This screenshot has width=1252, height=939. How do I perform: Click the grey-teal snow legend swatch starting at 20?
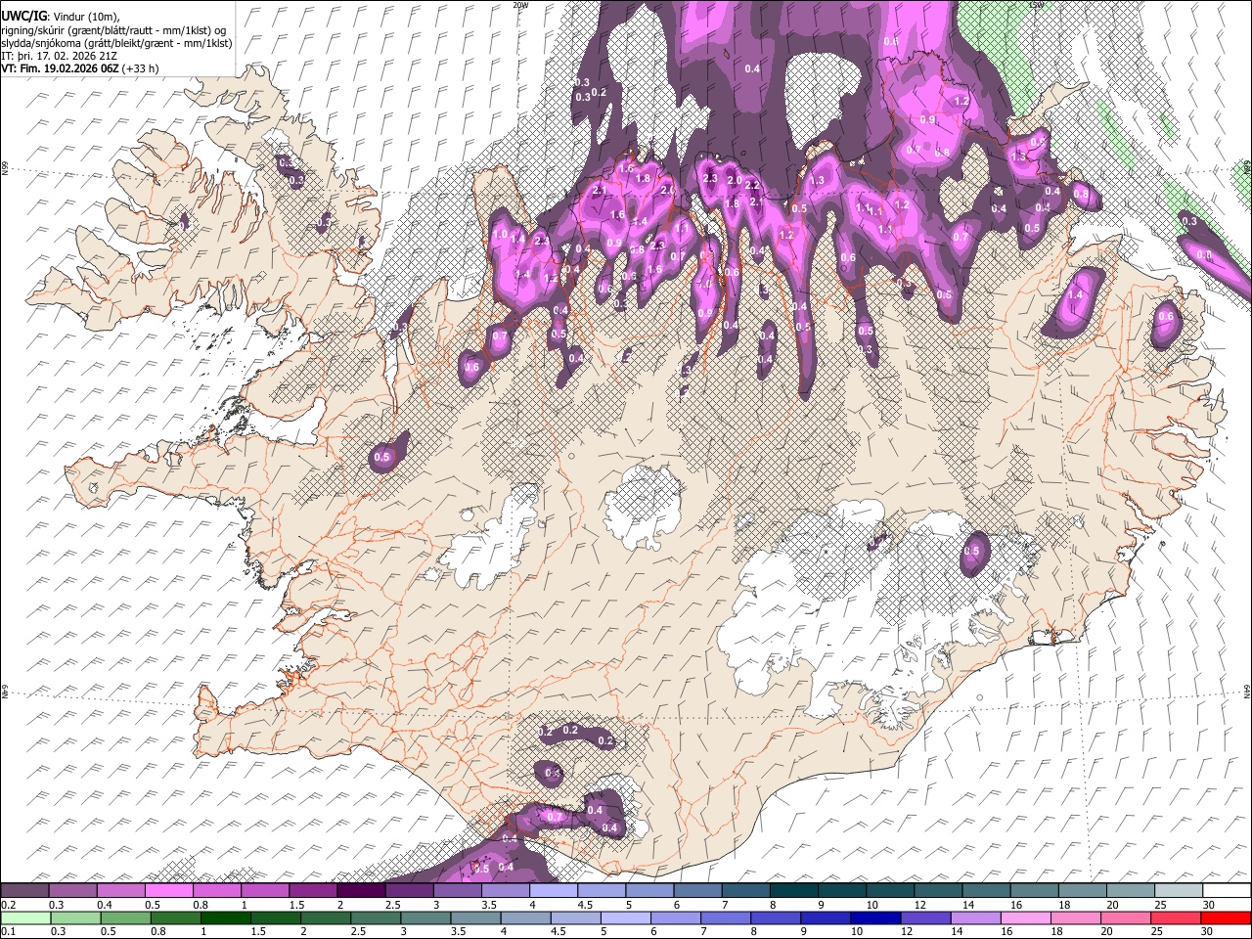click(x=1130, y=891)
